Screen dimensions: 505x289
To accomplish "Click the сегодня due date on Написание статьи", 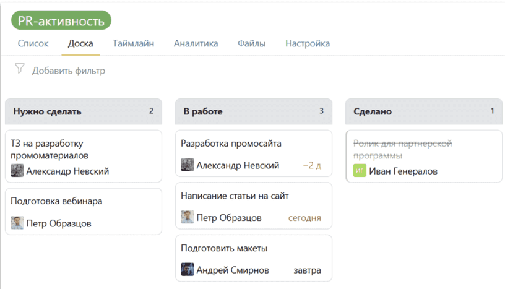I will 304,218.
